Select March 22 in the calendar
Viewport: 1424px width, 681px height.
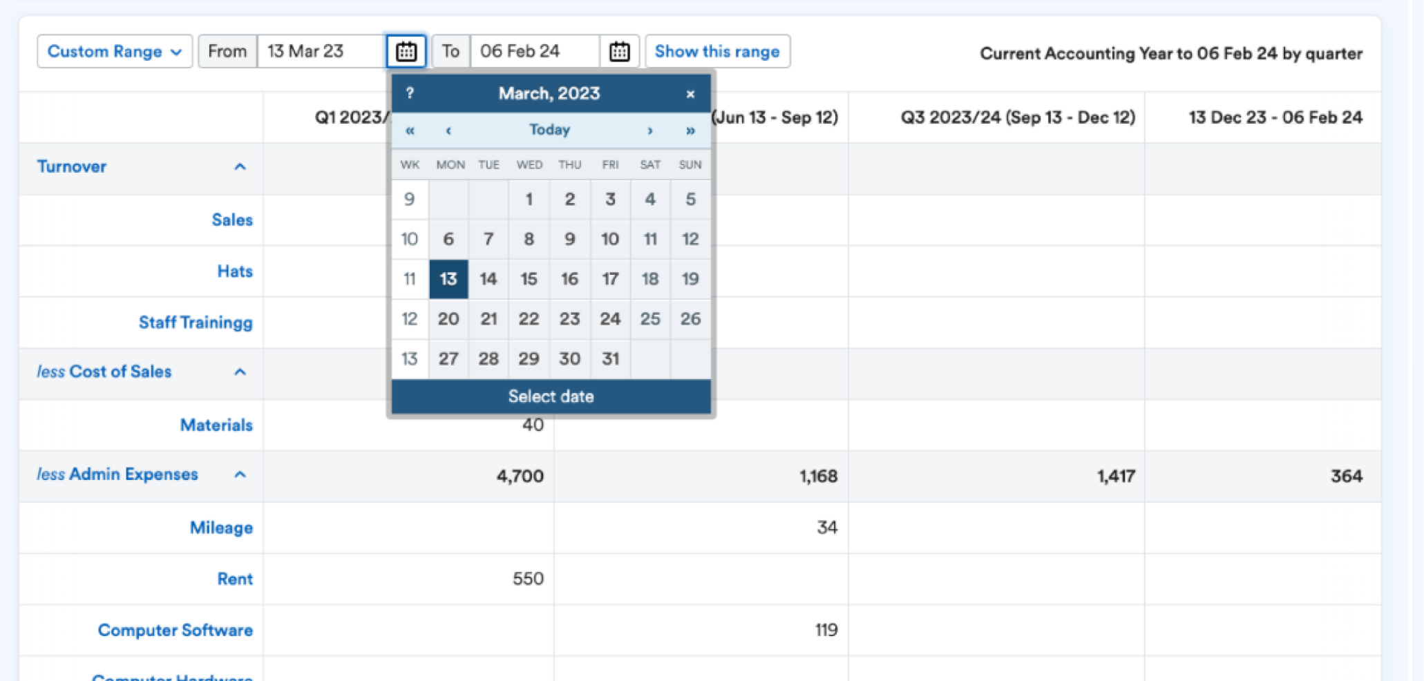[x=529, y=319]
